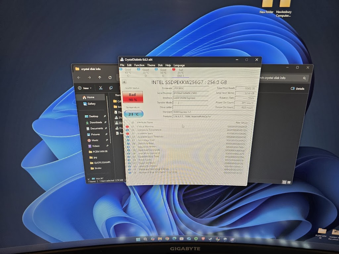Screen dimensions: 339x254
Task: Expand the This PC tree node
Action: pyautogui.click(x=89, y=179)
